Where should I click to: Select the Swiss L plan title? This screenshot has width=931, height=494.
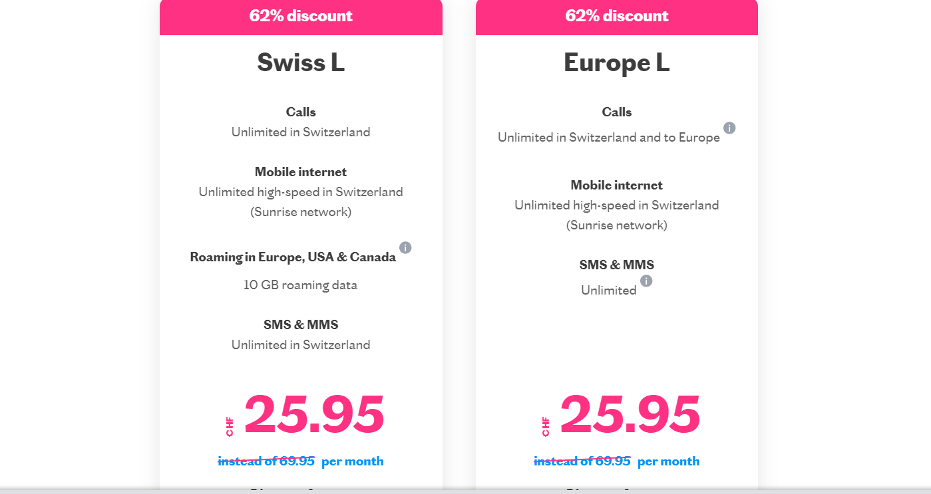pos(301,62)
